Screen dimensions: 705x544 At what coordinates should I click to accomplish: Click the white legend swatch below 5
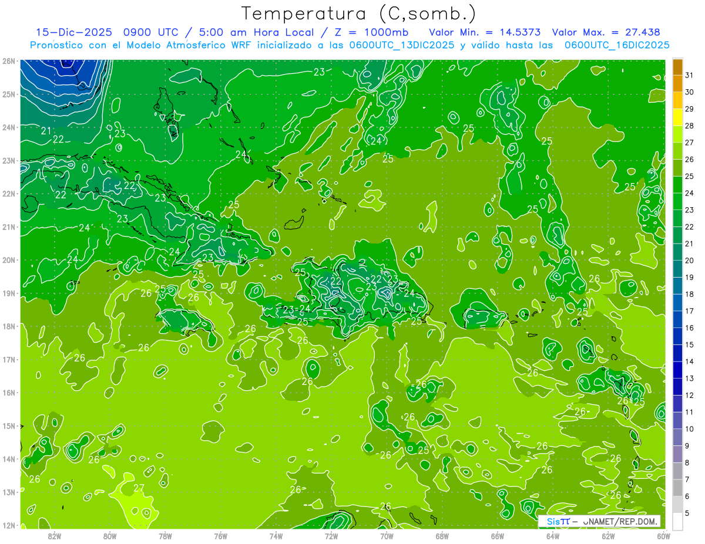(x=677, y=522)
